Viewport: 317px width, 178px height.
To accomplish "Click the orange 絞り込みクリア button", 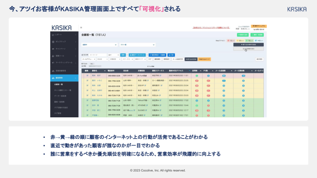I will [x=204, y=59].
